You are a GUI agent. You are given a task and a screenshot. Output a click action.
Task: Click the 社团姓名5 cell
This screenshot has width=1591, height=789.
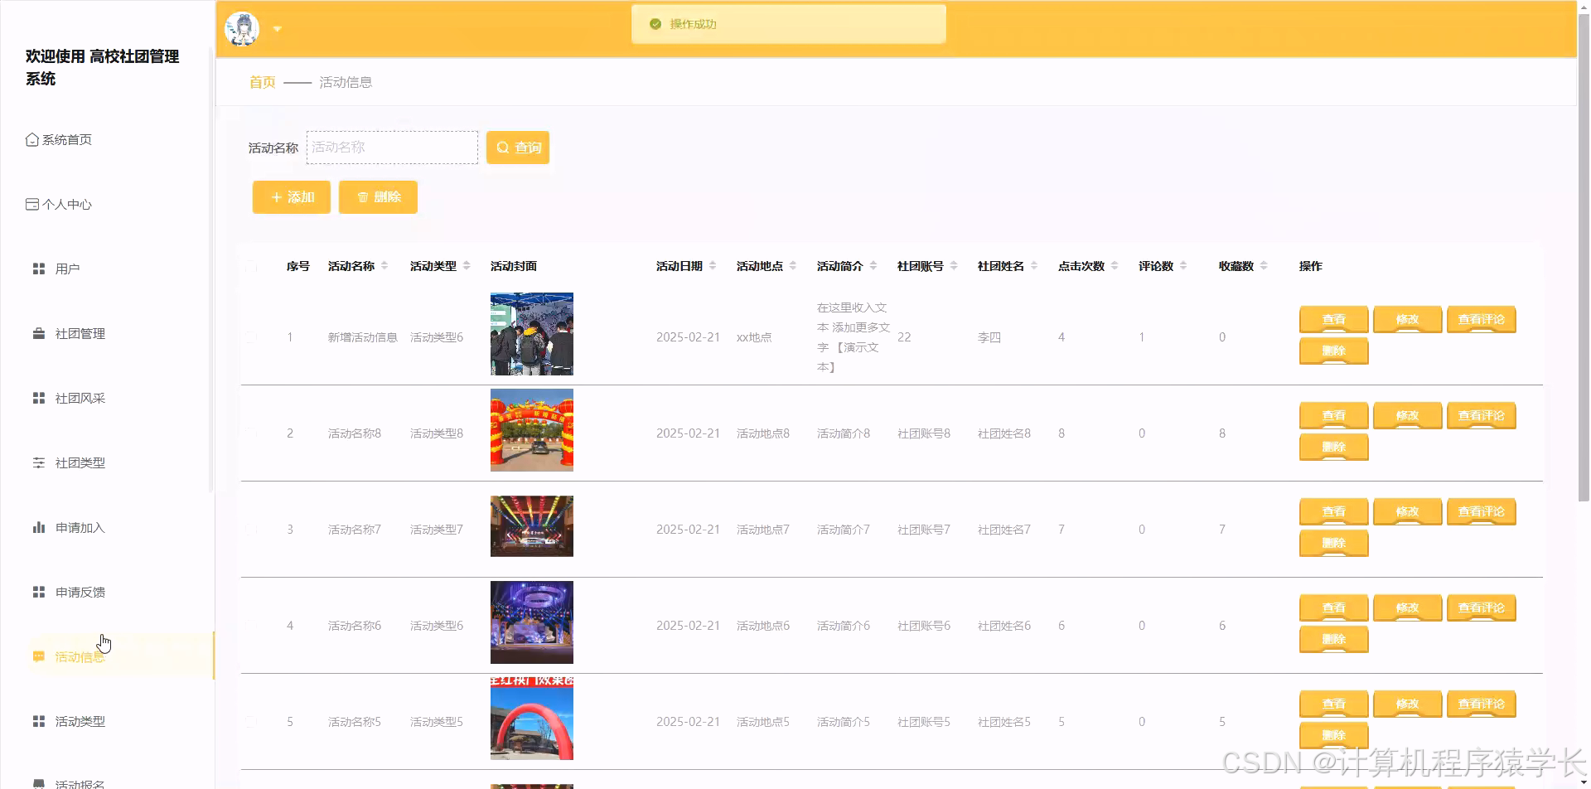click(1004, 722)
